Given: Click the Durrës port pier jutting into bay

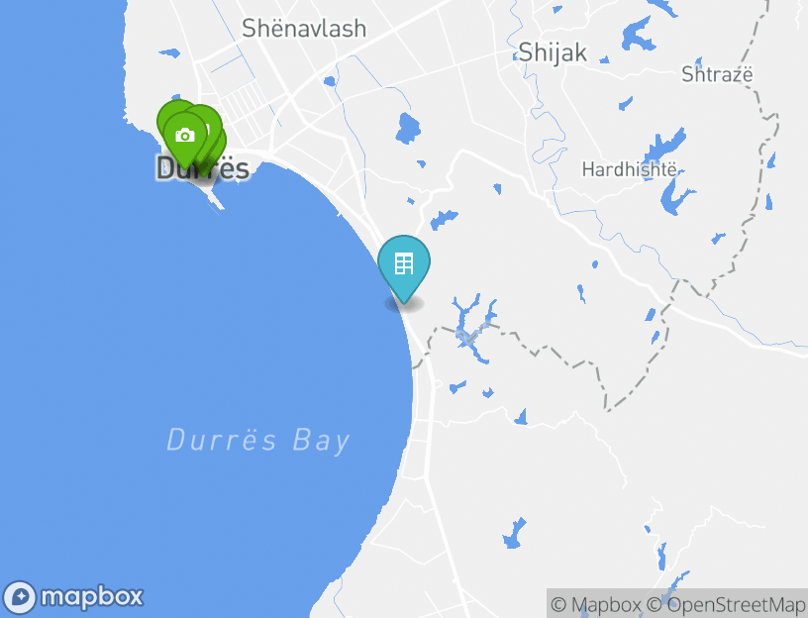Looking at the screenshot, I should pyautogui.click(x=213, y=197).
